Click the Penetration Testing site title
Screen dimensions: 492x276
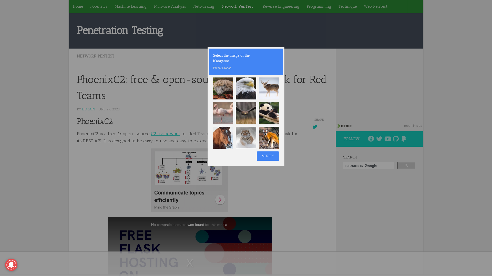click(120, 30)
